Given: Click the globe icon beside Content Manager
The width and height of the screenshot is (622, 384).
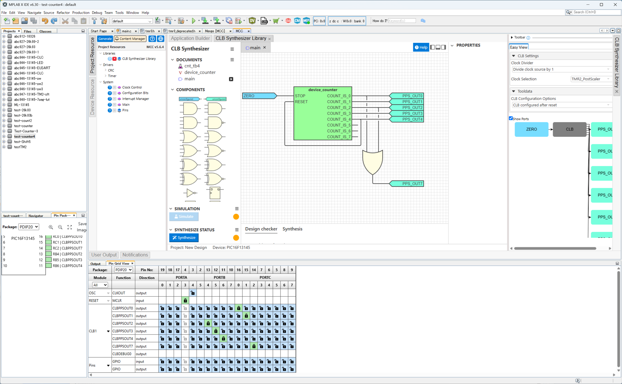Looking at the screenshot, I should tap(161, 39).
